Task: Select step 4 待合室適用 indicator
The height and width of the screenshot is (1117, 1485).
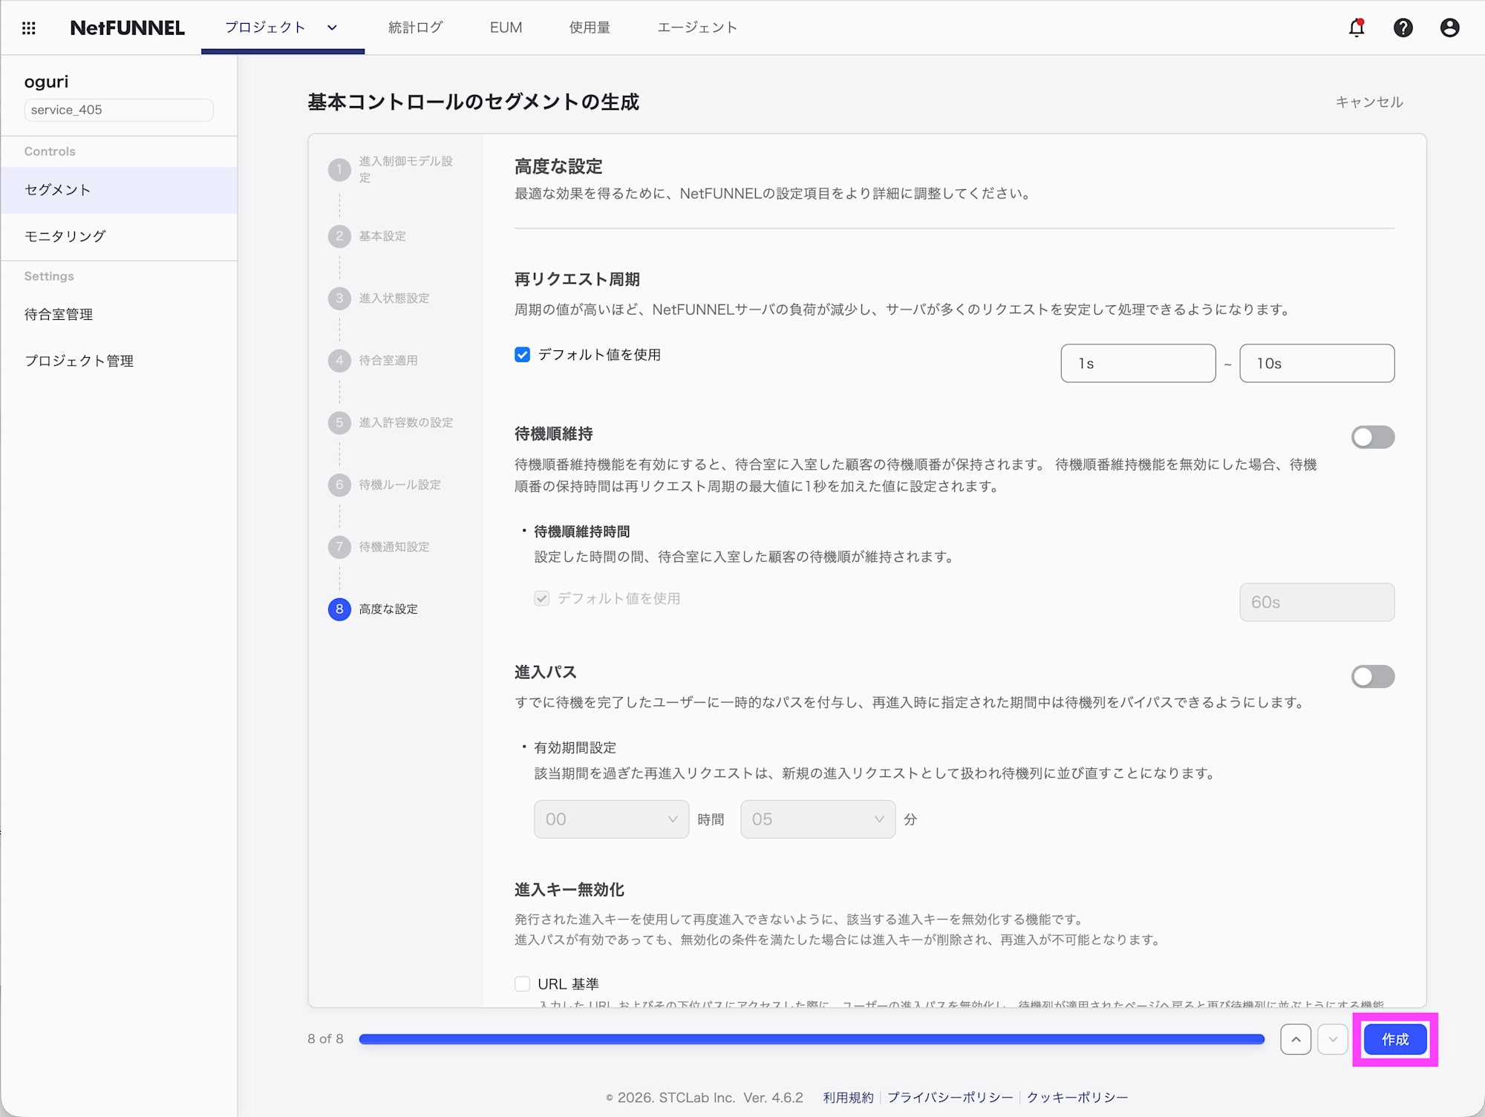Action: coord(339,361)
